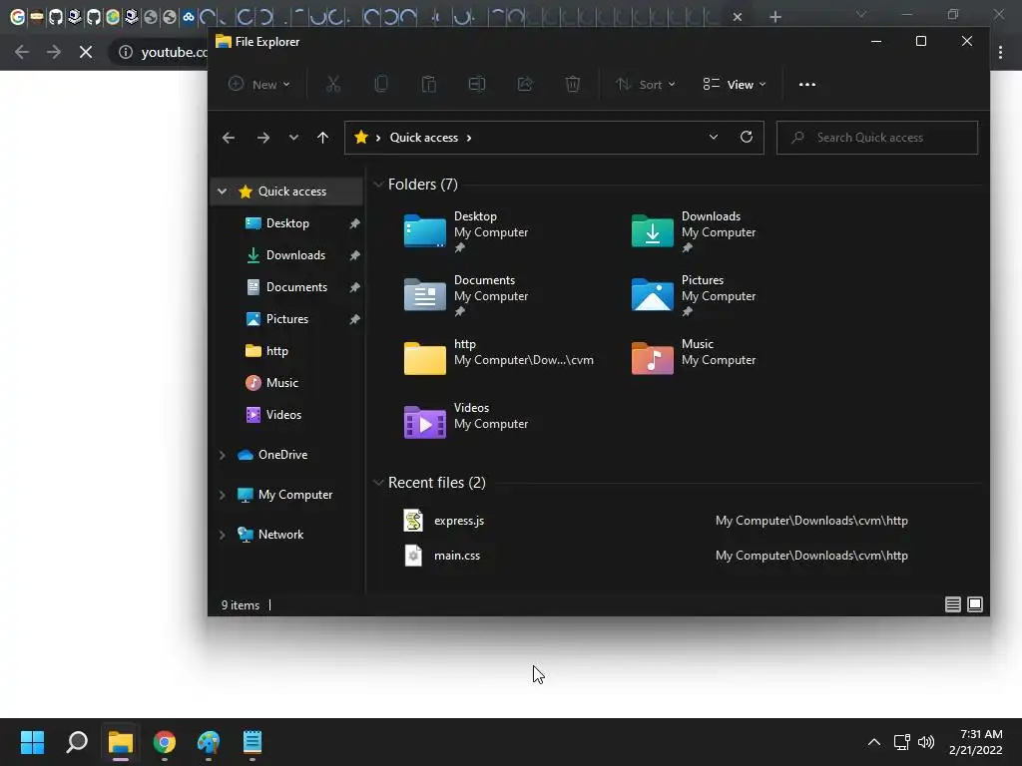This screenshot has width=1022, height=766.
Task: Collapse the Recent files (2) group
Action: point(378,483)
